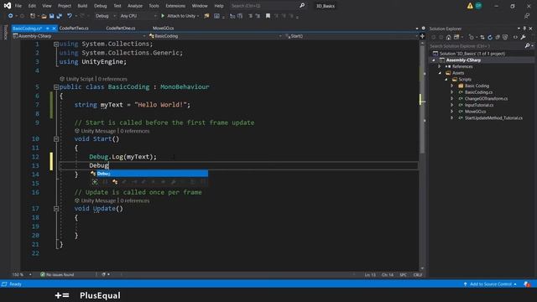Select StartUpdateMethod_Tutorial.cs file
The image size is (537, 302).
pos(493,118)
